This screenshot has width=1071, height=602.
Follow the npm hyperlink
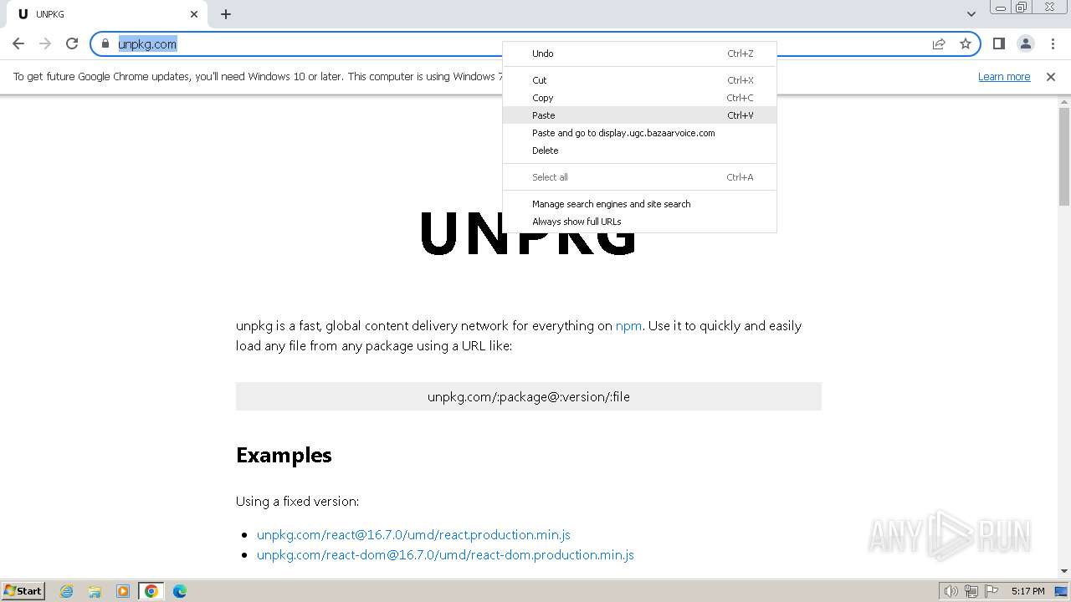(x=628, y=326)
